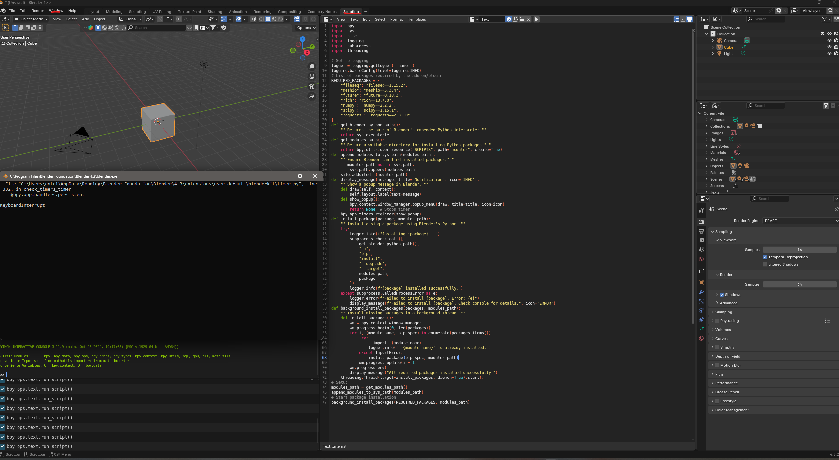Toggle camera view gizmo icon
The height and width of the screenshot is (460, 839).
(312, 86)
